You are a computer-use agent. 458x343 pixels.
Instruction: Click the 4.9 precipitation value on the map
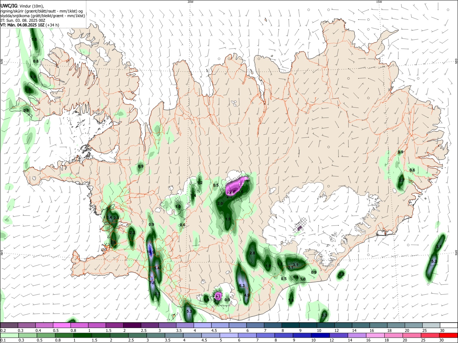click(x=247, y=295)
